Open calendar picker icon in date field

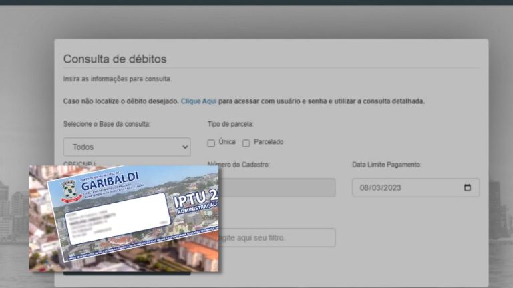[x=467, y=187]
